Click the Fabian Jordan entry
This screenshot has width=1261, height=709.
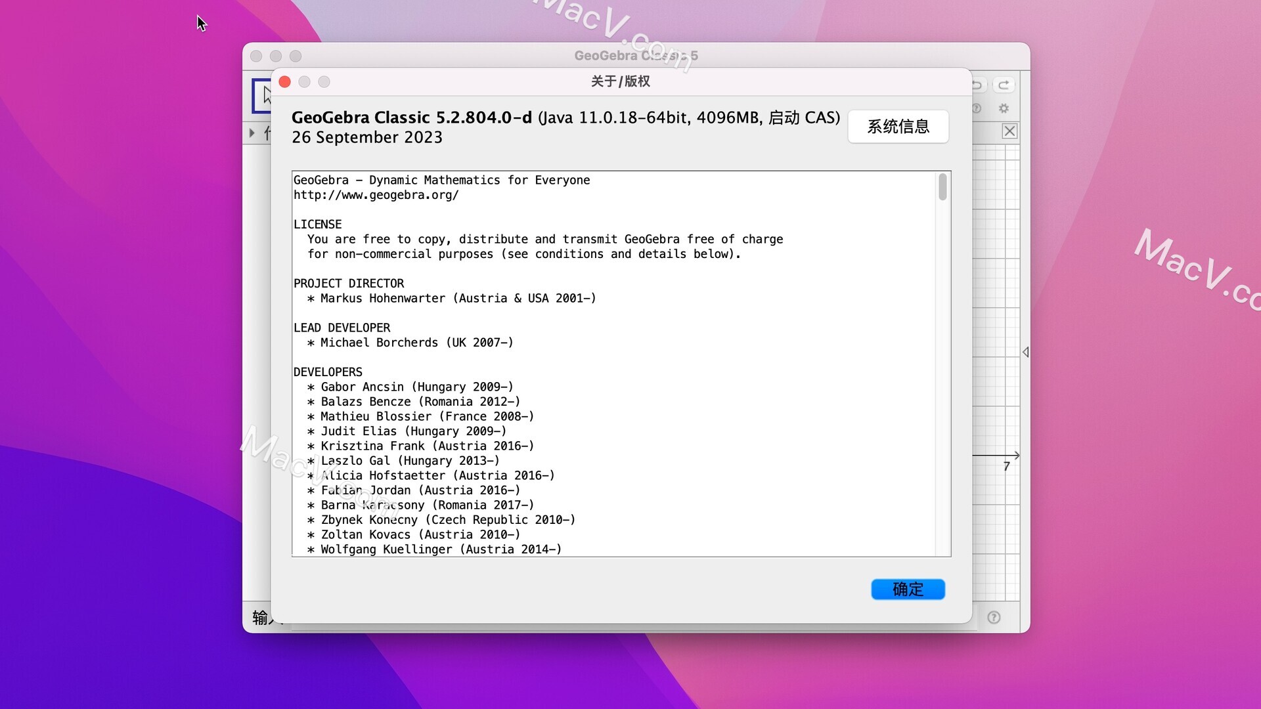pos(413,490)
